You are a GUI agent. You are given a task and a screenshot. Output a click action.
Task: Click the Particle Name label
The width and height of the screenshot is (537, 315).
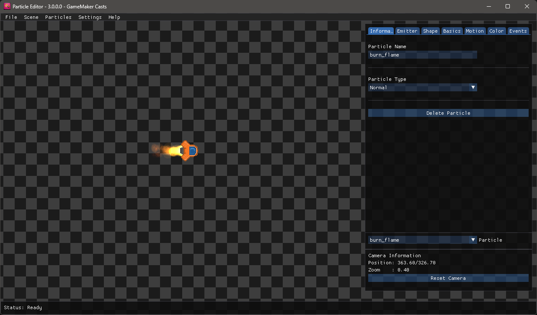pos(387,46)
